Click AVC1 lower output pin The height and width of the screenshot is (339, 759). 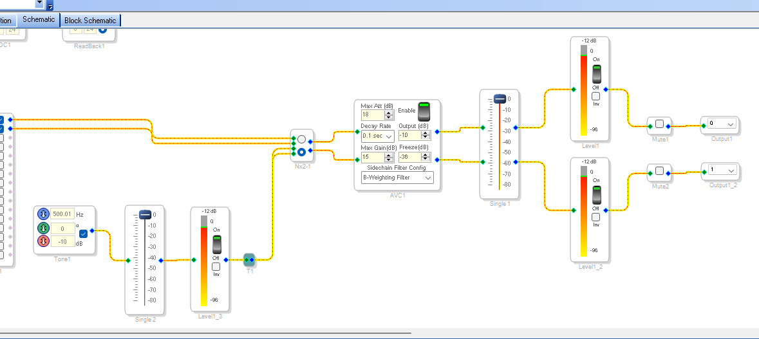(x=438, y=160)
